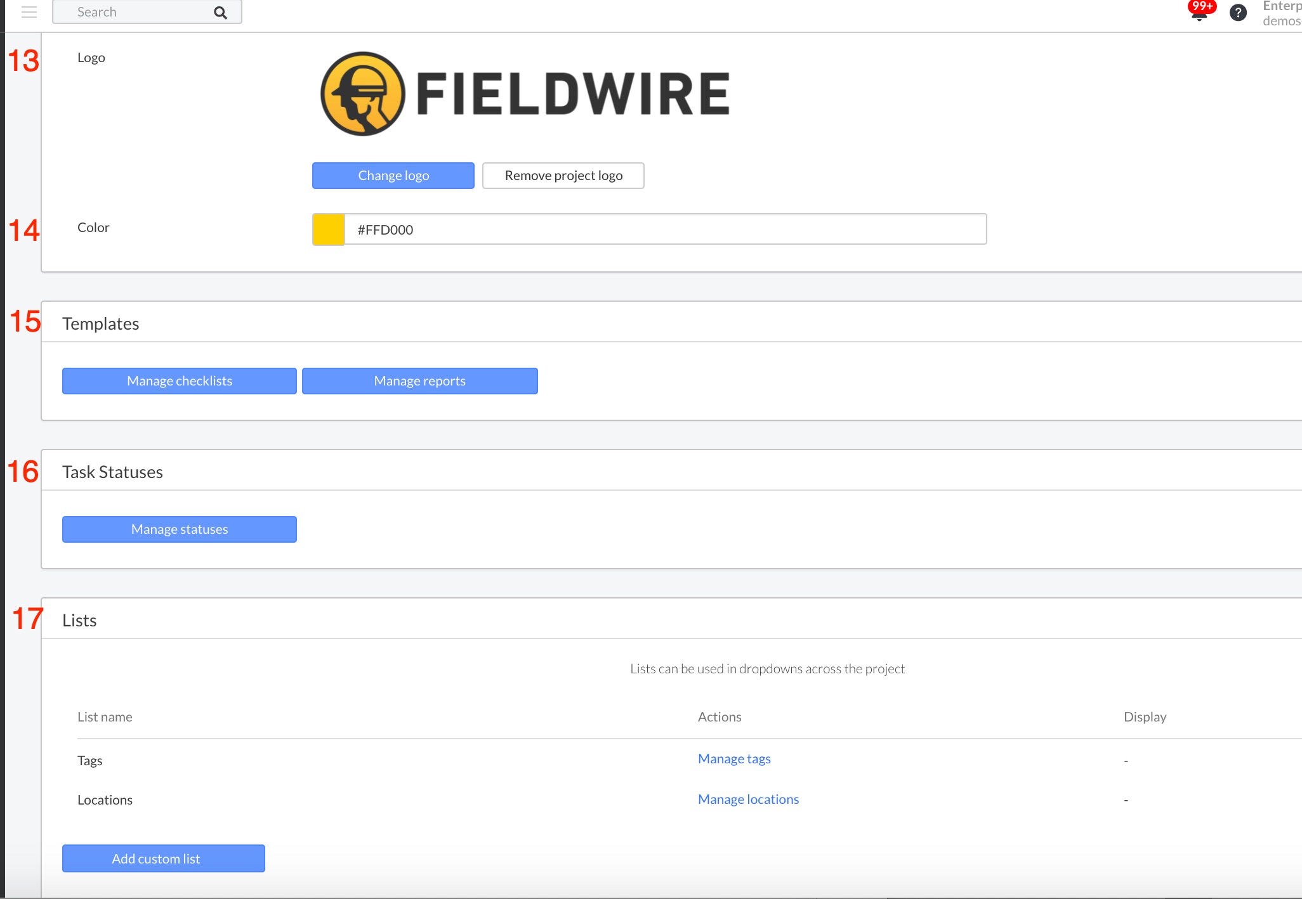Click the Logo field label
This screenshot has height=899, width=1302.
91,58
